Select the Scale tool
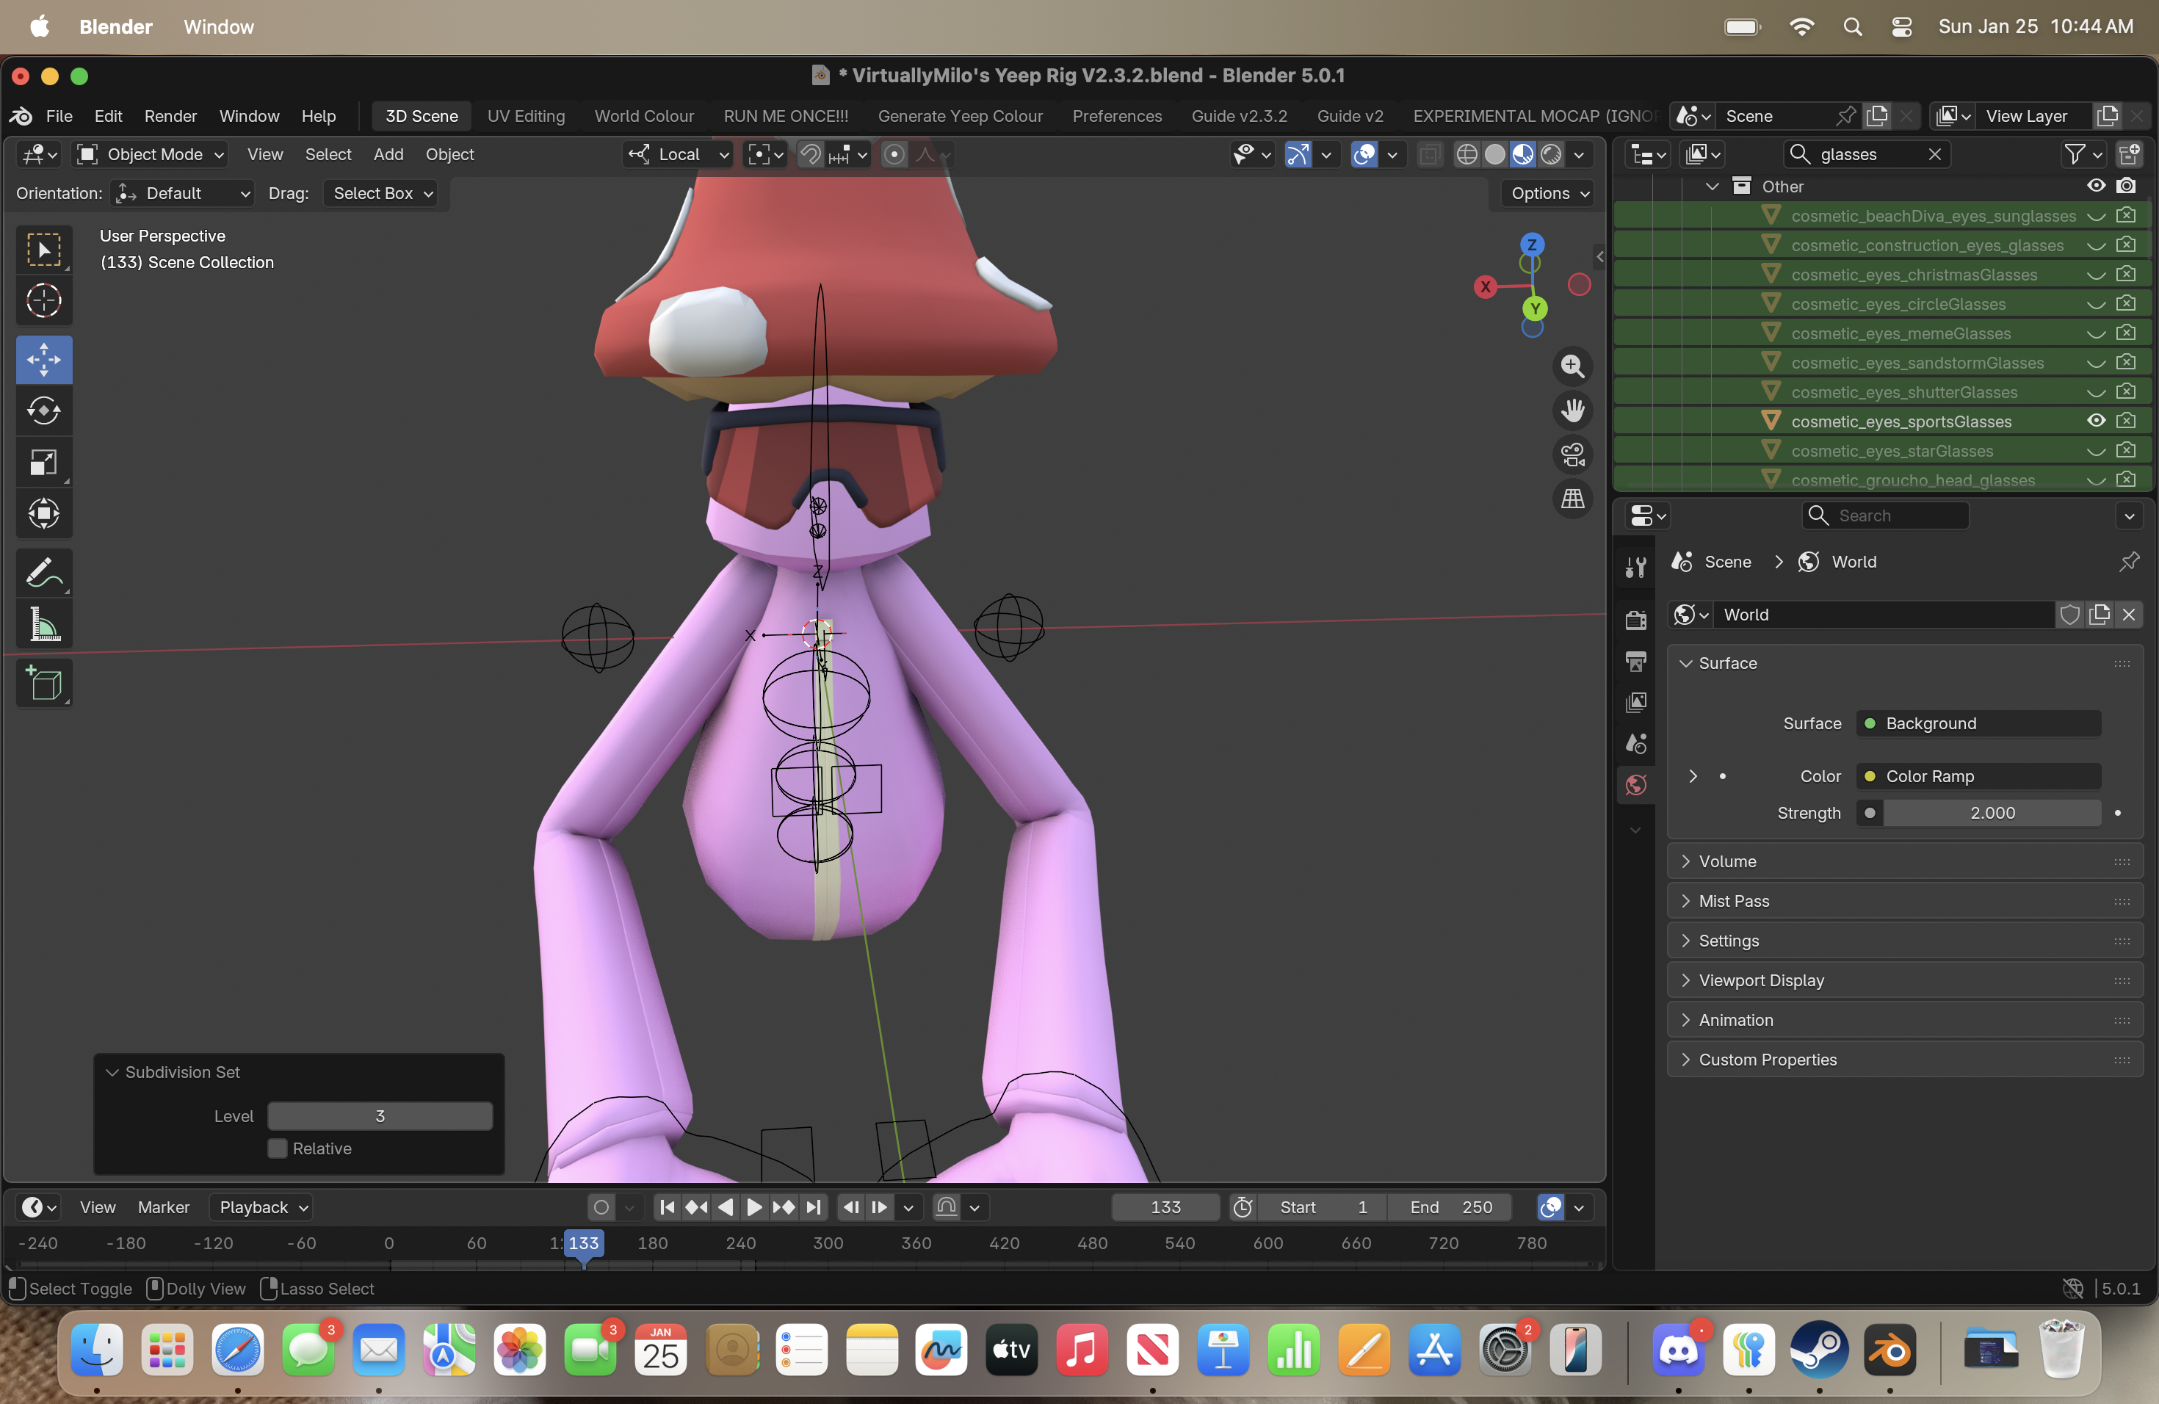 point(43,463)
